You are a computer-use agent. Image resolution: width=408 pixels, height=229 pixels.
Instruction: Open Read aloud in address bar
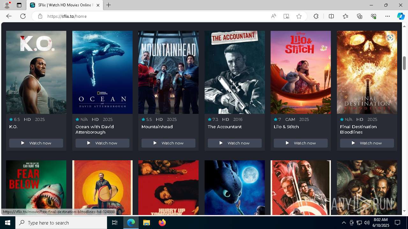coord(273,16)
